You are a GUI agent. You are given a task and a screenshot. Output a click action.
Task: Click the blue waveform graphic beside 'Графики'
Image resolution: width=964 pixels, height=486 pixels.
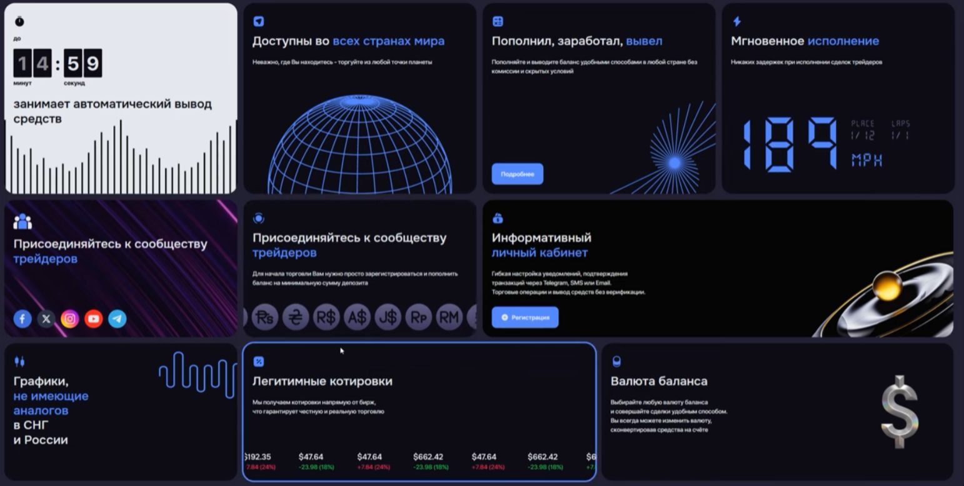(198, 375)
